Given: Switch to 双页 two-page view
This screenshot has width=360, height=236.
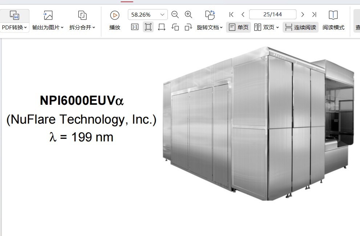Looking at the screenshot, I should point(264,27).
